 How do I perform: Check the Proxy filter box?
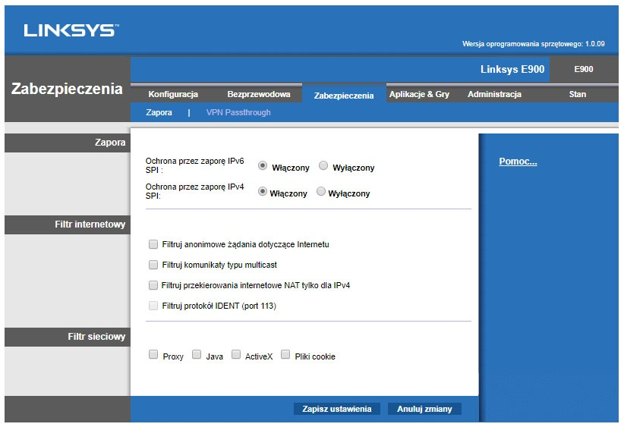153,354
